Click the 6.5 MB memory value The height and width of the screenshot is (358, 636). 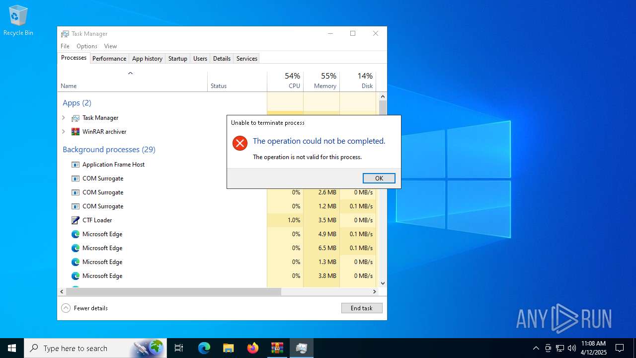click(x=327, y=248)
